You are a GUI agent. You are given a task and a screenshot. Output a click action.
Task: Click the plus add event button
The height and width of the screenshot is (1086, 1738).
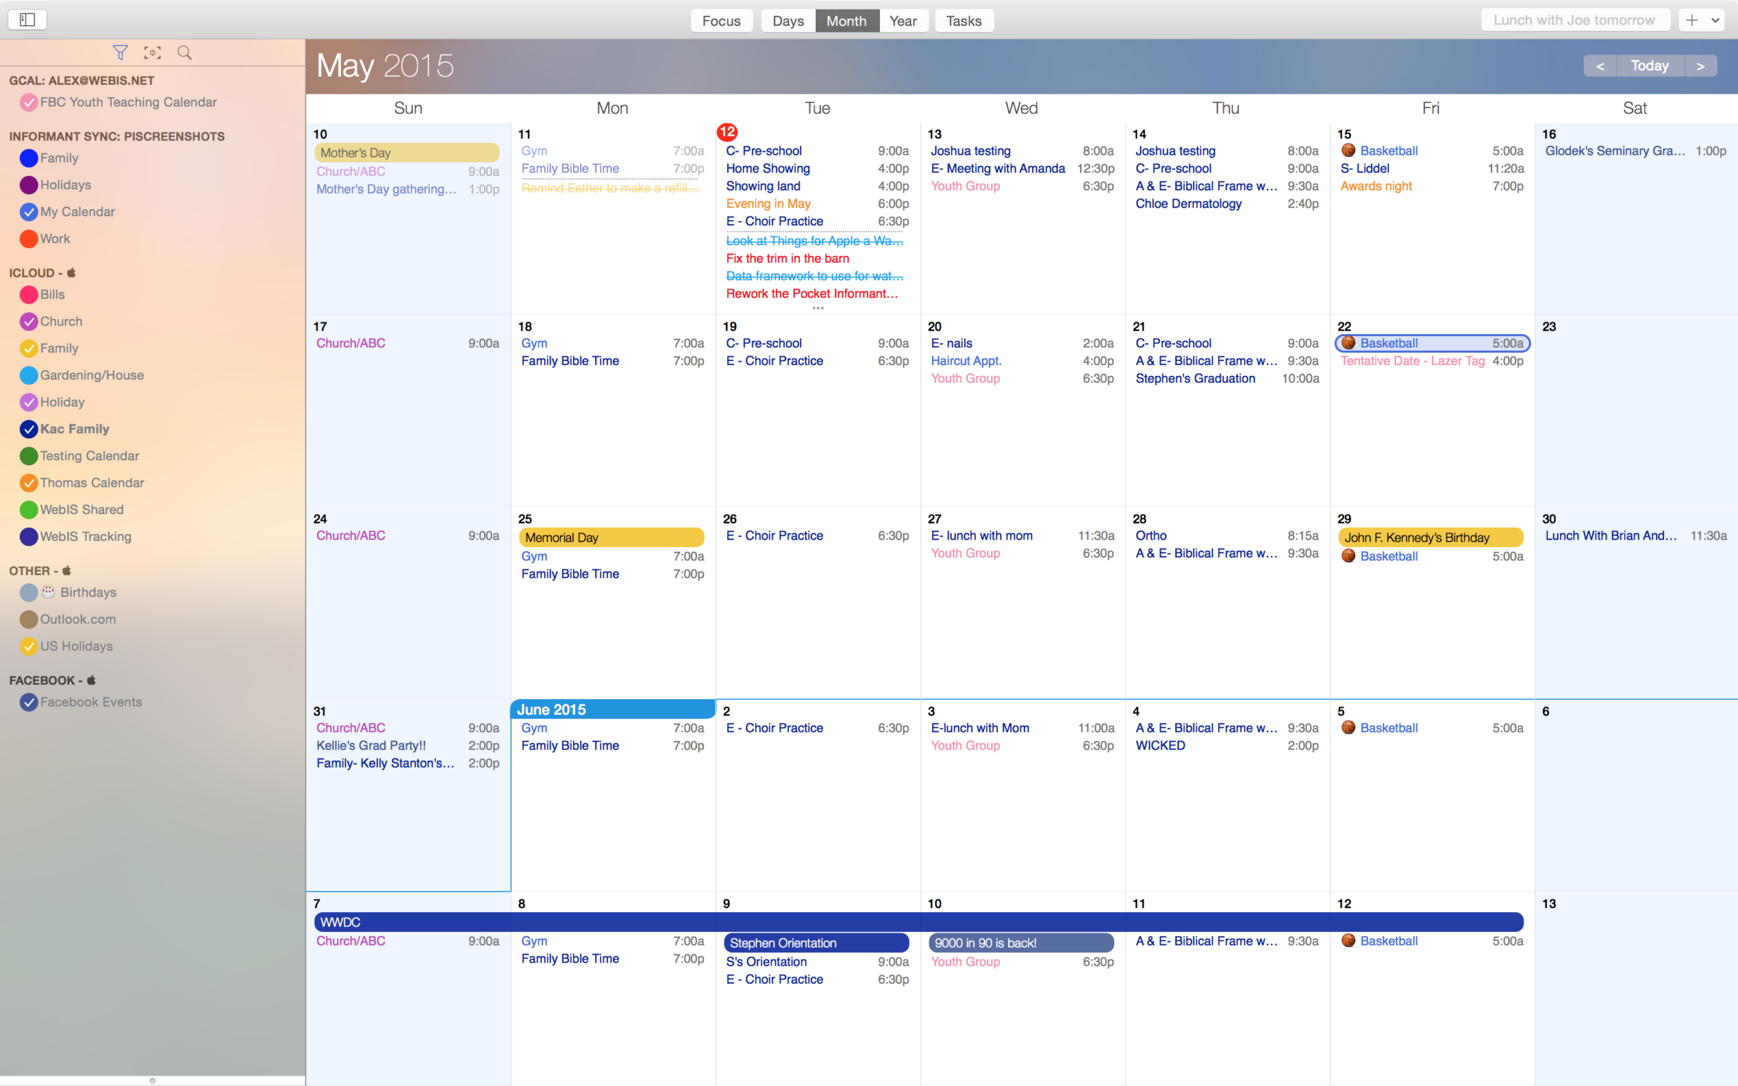click(x=1692, y=20)
